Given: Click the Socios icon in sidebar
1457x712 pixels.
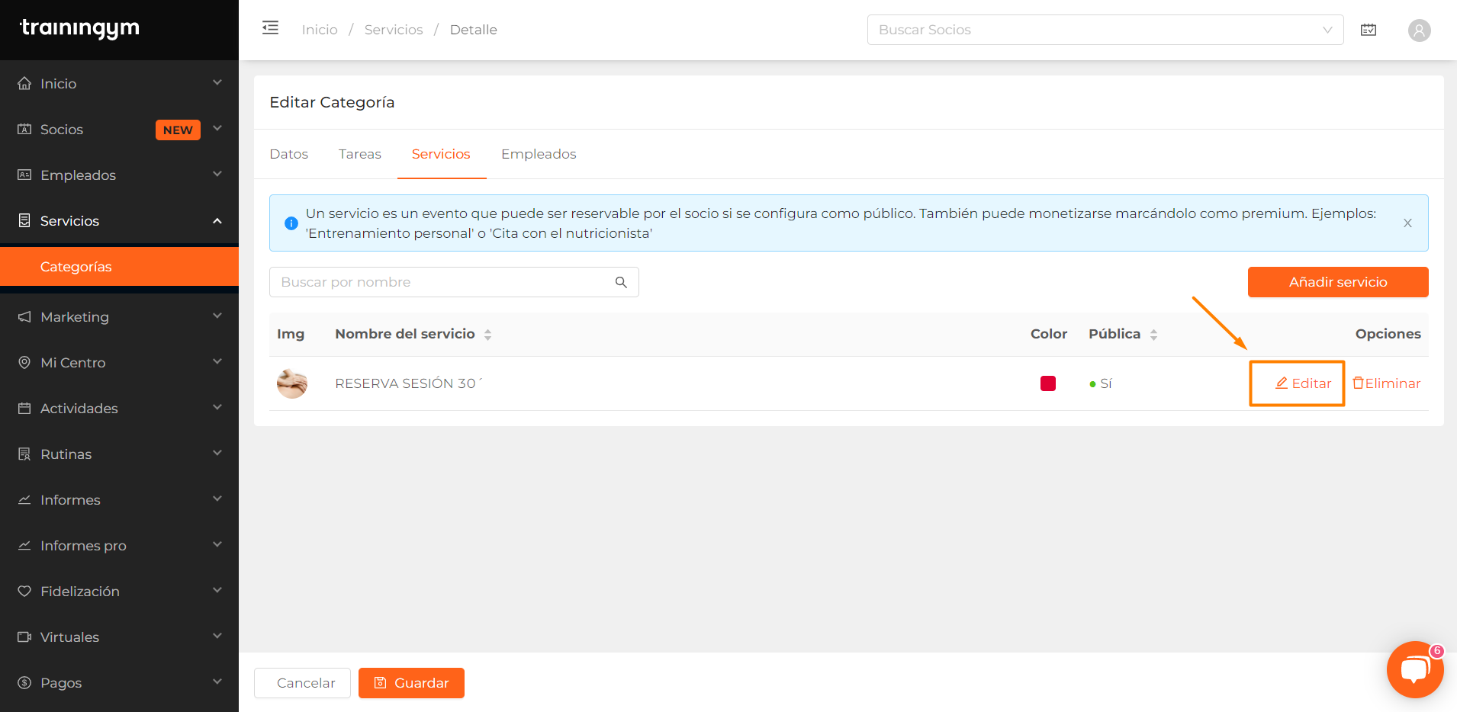Looking at the screenshot, I should click(x=24, y=129).
